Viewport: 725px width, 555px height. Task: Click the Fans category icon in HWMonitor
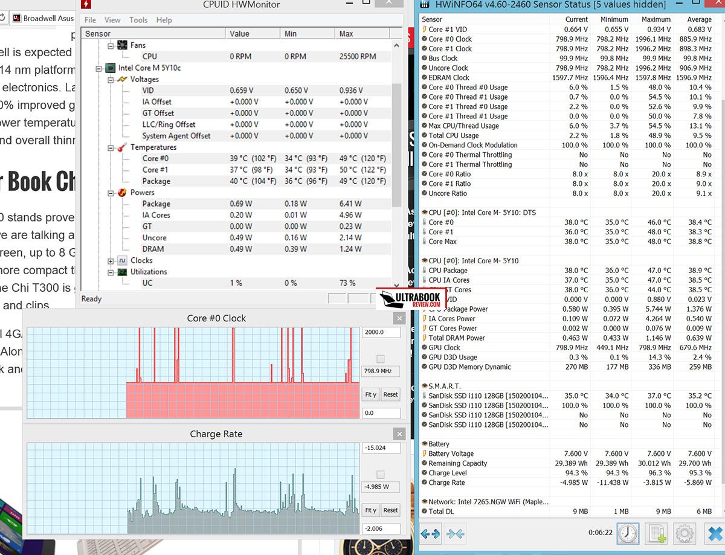[x=121, y=45]
